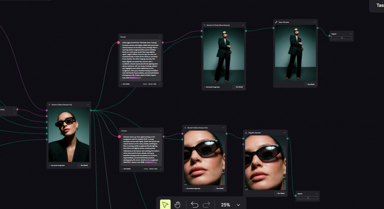Select the arrow pointer tool
Screen dimensions: 384x209
tap(165, 204)
